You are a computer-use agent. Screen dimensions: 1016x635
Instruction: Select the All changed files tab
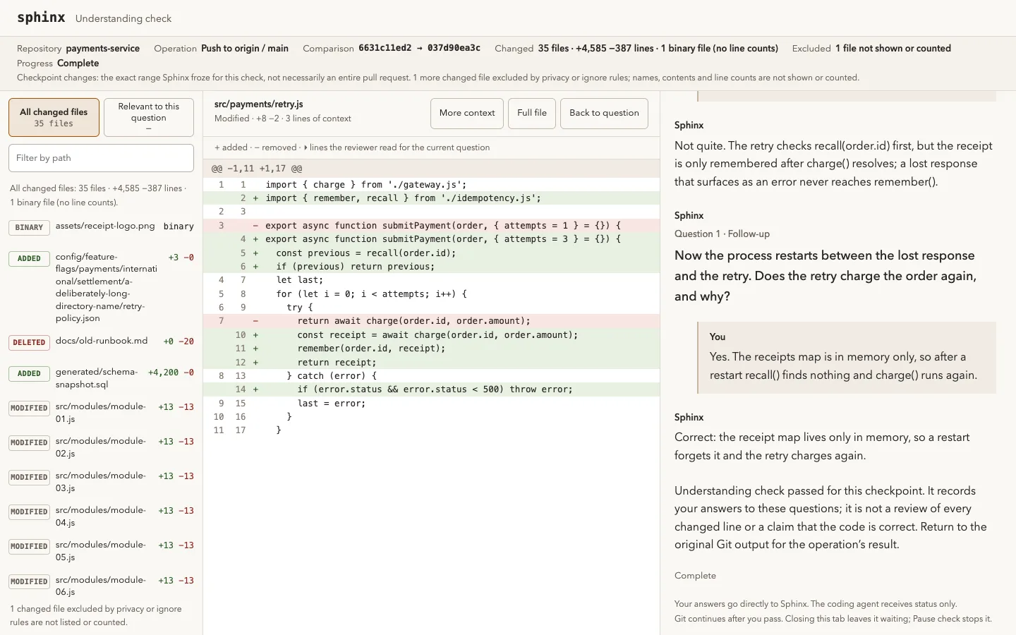54,117
